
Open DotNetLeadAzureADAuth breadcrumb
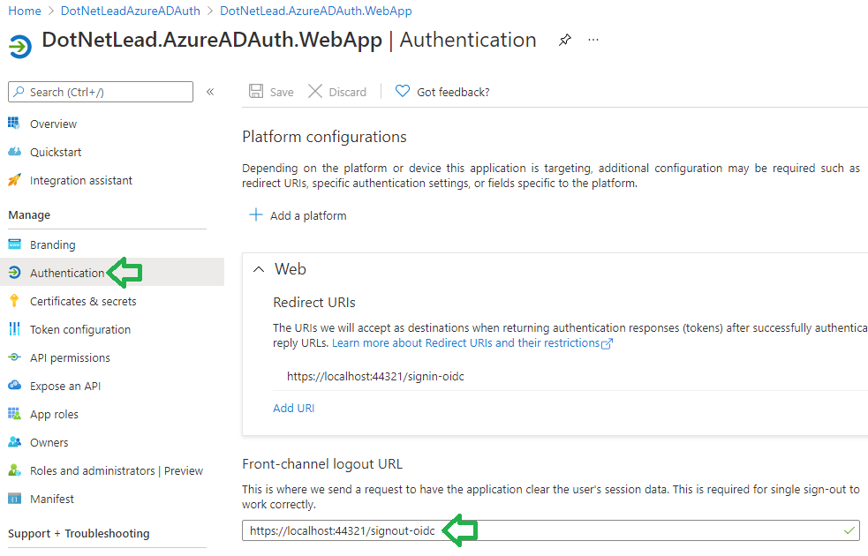tap(131, 11)
